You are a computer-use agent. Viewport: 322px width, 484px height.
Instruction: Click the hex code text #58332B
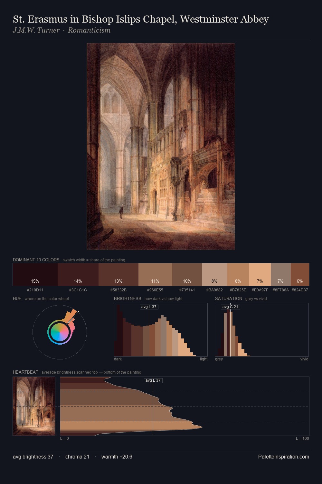tap(118, 290)
